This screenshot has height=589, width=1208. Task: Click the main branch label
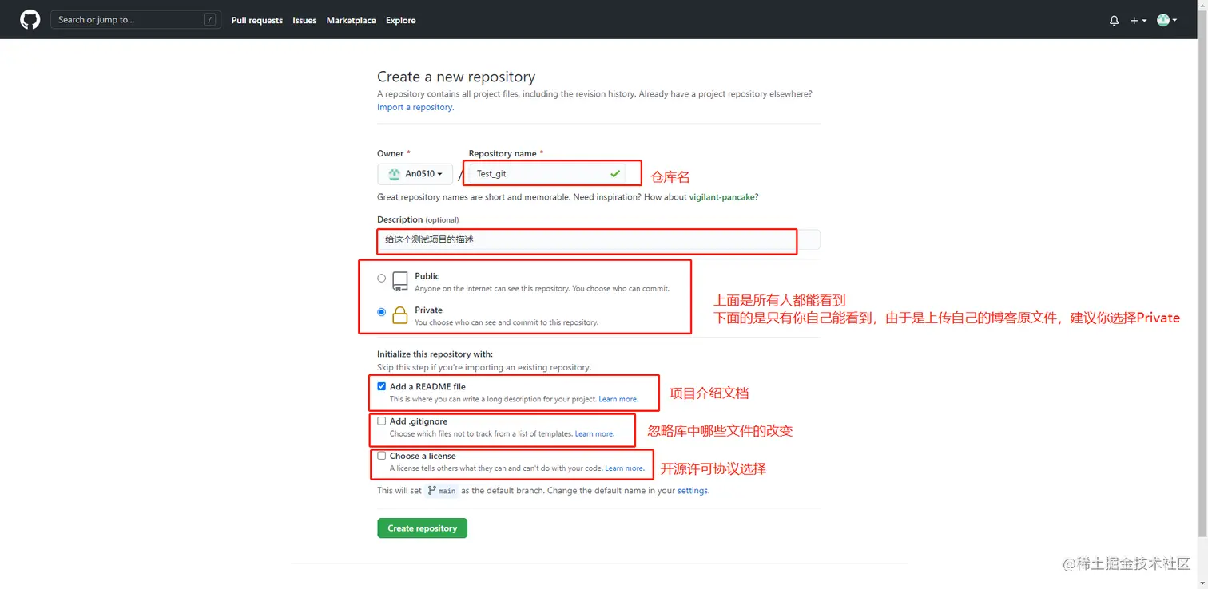click(x=442, y=491)
